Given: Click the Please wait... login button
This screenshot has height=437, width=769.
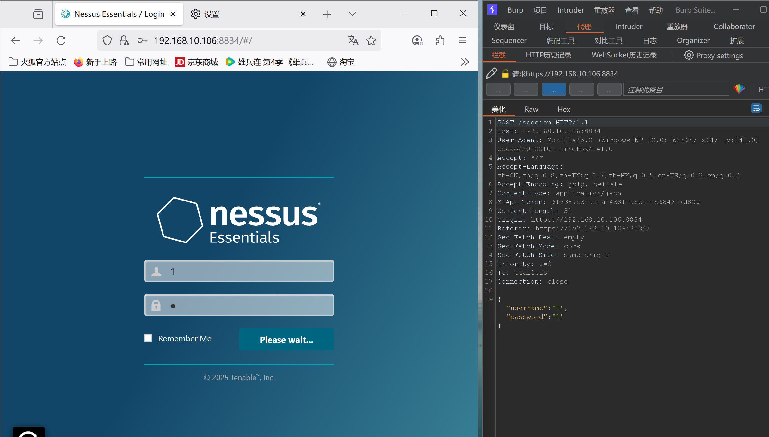Looking at the screenshot, I should (286, 339).
